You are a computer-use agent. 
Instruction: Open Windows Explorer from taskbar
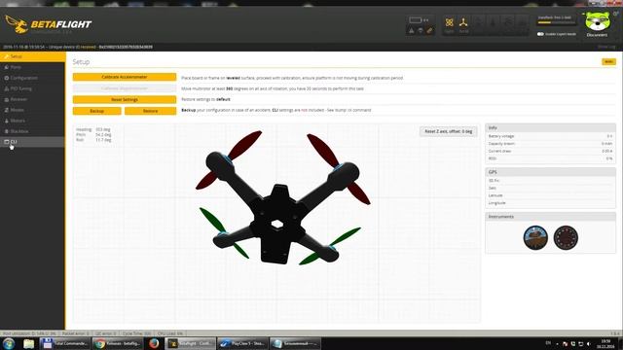tap(28, 343)
